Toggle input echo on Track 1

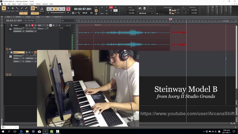tap(35, 25)
